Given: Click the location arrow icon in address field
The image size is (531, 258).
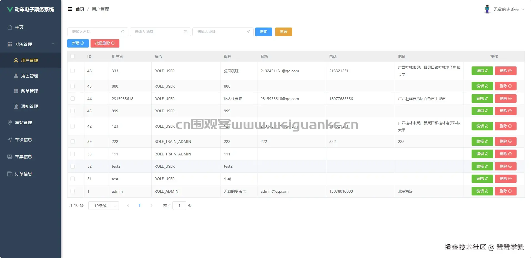Looking at the screenshot, I should pos(248,32).
